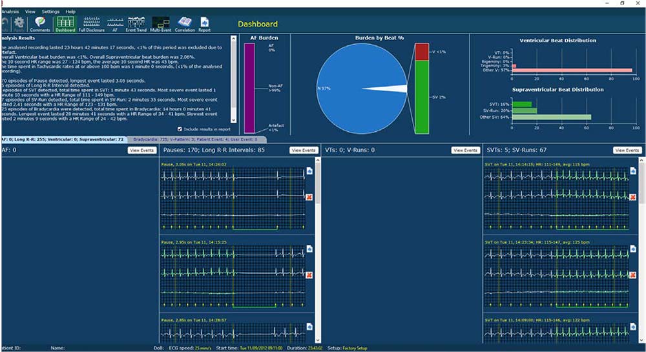Screen dimensions: 646x352
Task: Add 3.05s Pause event to report
Action: coord(309,171)
